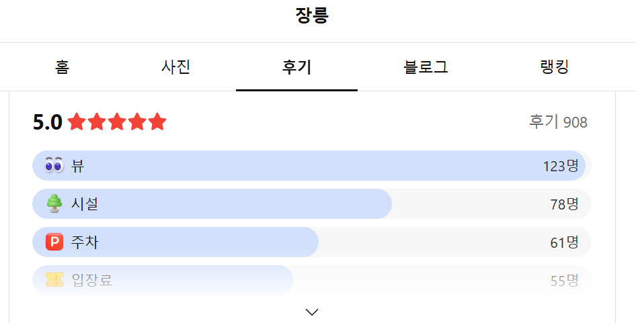
Task: Click the 123명 count on 뷰 bar
Action: 561,166
